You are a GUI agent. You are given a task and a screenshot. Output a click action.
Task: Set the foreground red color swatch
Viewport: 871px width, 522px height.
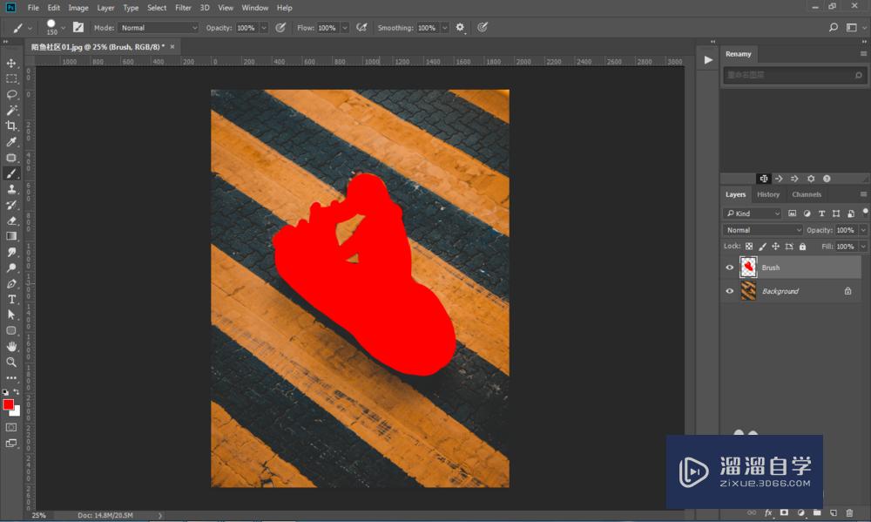pyautogui.click(x=8, y=404)
